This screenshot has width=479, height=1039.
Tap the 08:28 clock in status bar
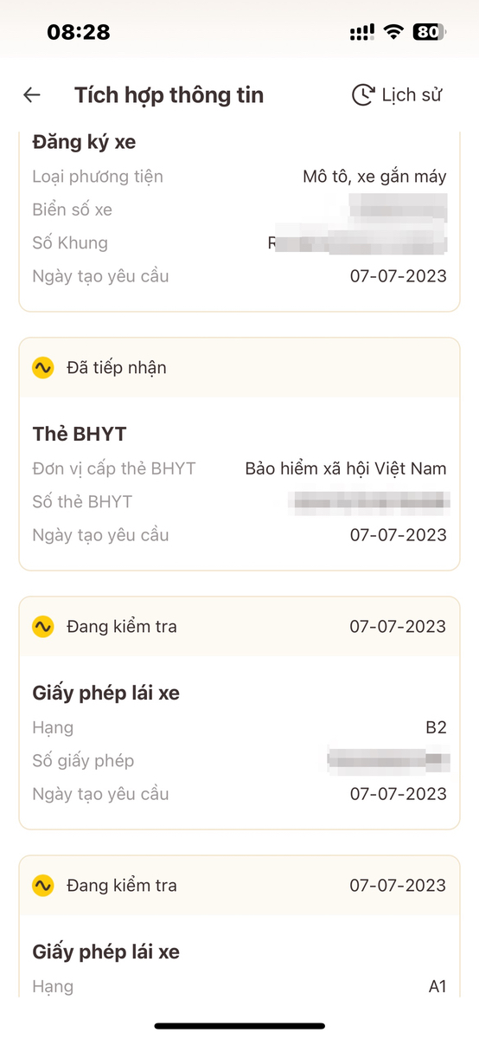point(79,32)
